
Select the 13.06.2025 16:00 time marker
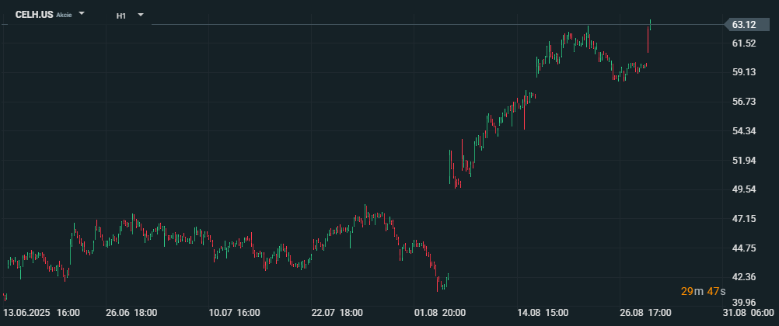pos(41,313)
